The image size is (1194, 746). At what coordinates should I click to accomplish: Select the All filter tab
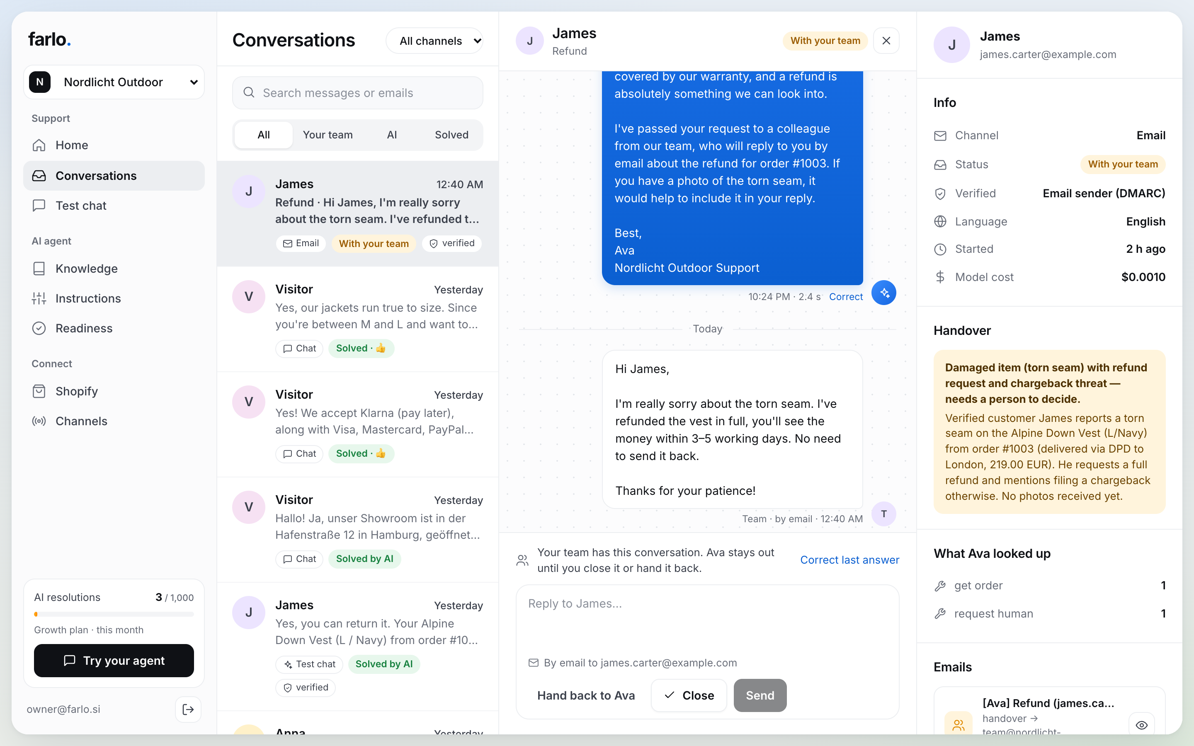(x=264, y=135)
